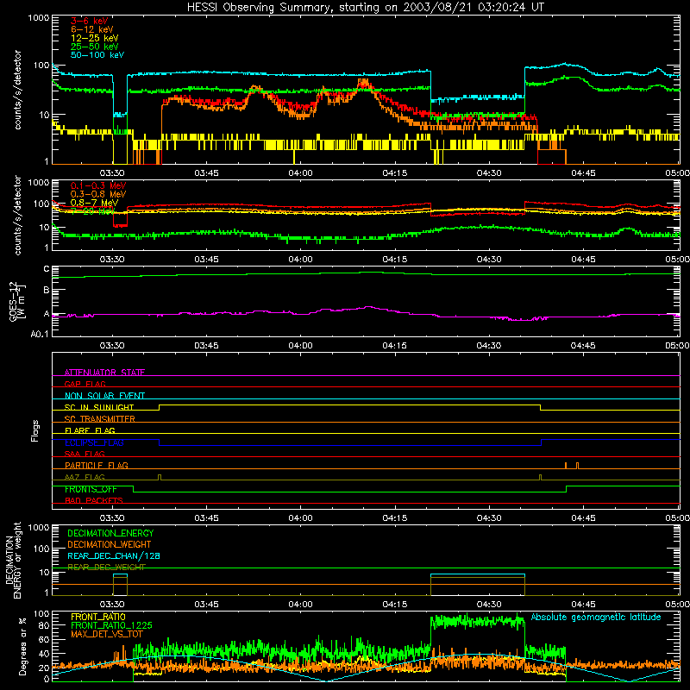This screenshot has width=690, height=690.
Task: Click '04:15' tick label under MeV panel
Action: pos(395,260)
